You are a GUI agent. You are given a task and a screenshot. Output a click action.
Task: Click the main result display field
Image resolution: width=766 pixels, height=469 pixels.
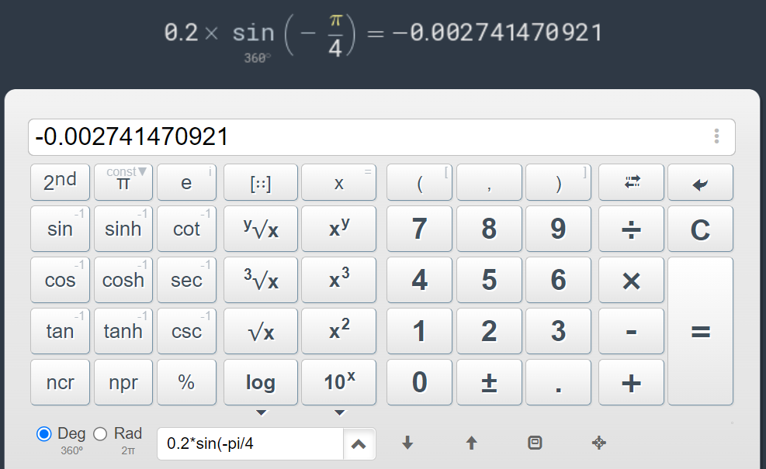click(x=365, y=137)
